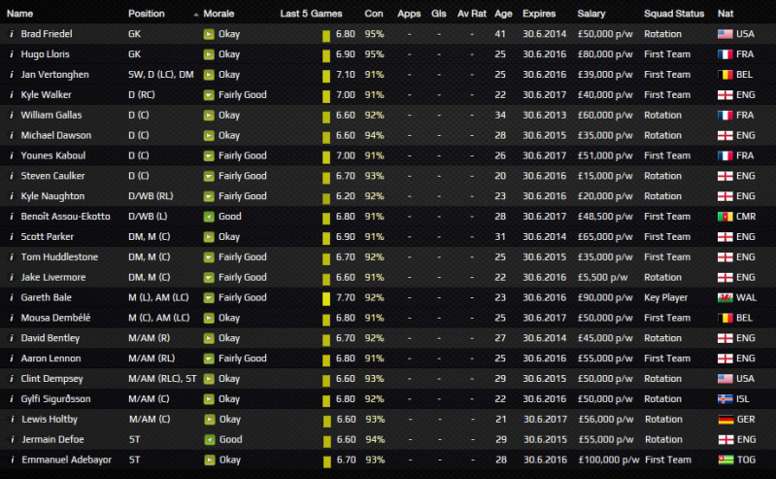Sort by Salary column header
Screen dimensions: 776x479
click(590, 14)
